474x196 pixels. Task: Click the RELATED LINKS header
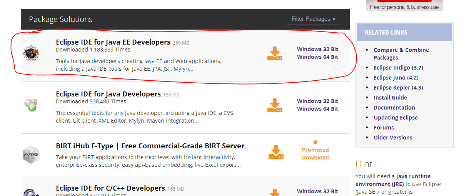tap(386, 33)
